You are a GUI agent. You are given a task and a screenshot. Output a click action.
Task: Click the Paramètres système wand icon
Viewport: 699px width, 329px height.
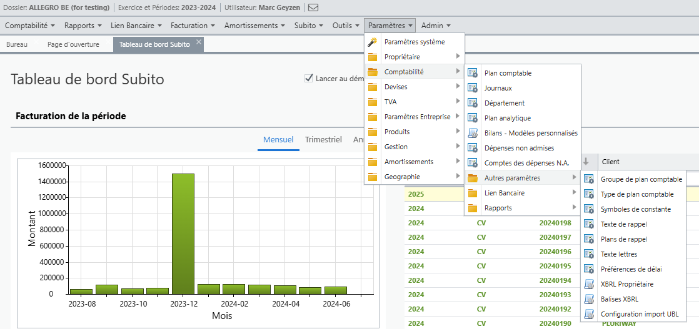tap(373, 42)
